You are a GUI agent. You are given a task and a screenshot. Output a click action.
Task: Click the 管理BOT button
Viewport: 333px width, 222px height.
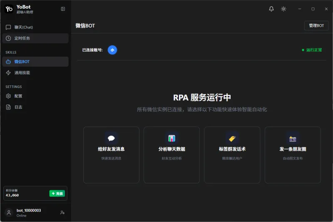[x=316, y=26]
